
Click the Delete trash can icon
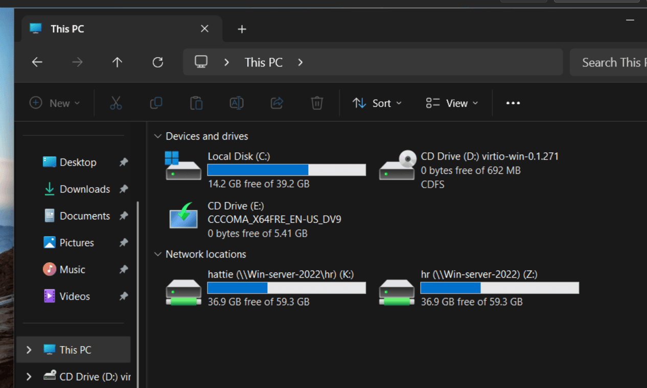coord(317,103)
